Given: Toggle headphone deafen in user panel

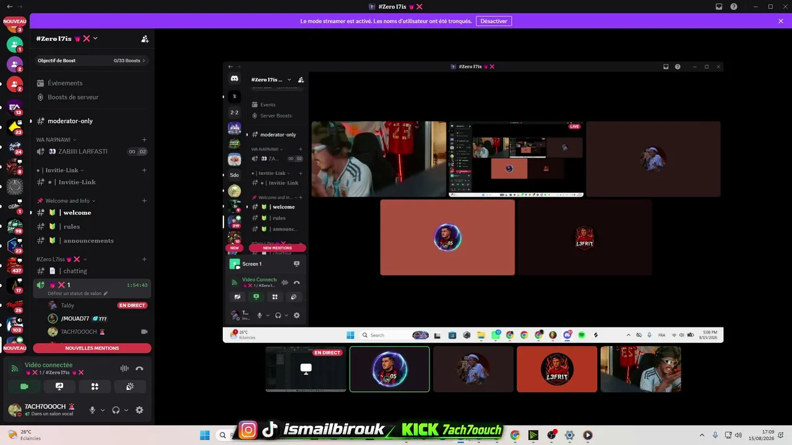Looking at the screenshot, I should [x=116, y=410].
